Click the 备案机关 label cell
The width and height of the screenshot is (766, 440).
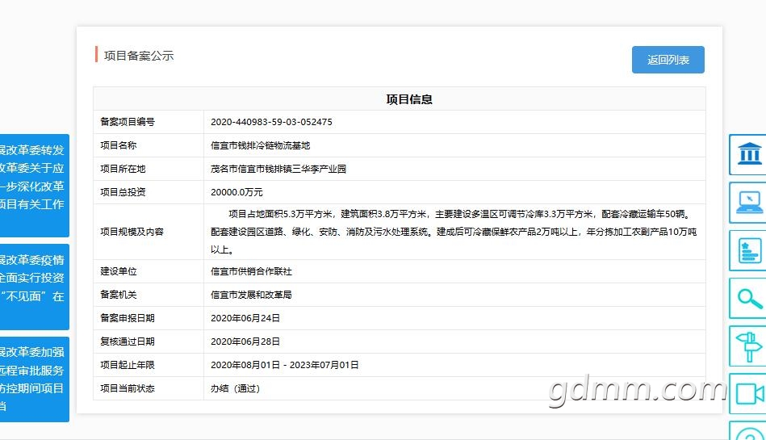[x=149, y=295]
